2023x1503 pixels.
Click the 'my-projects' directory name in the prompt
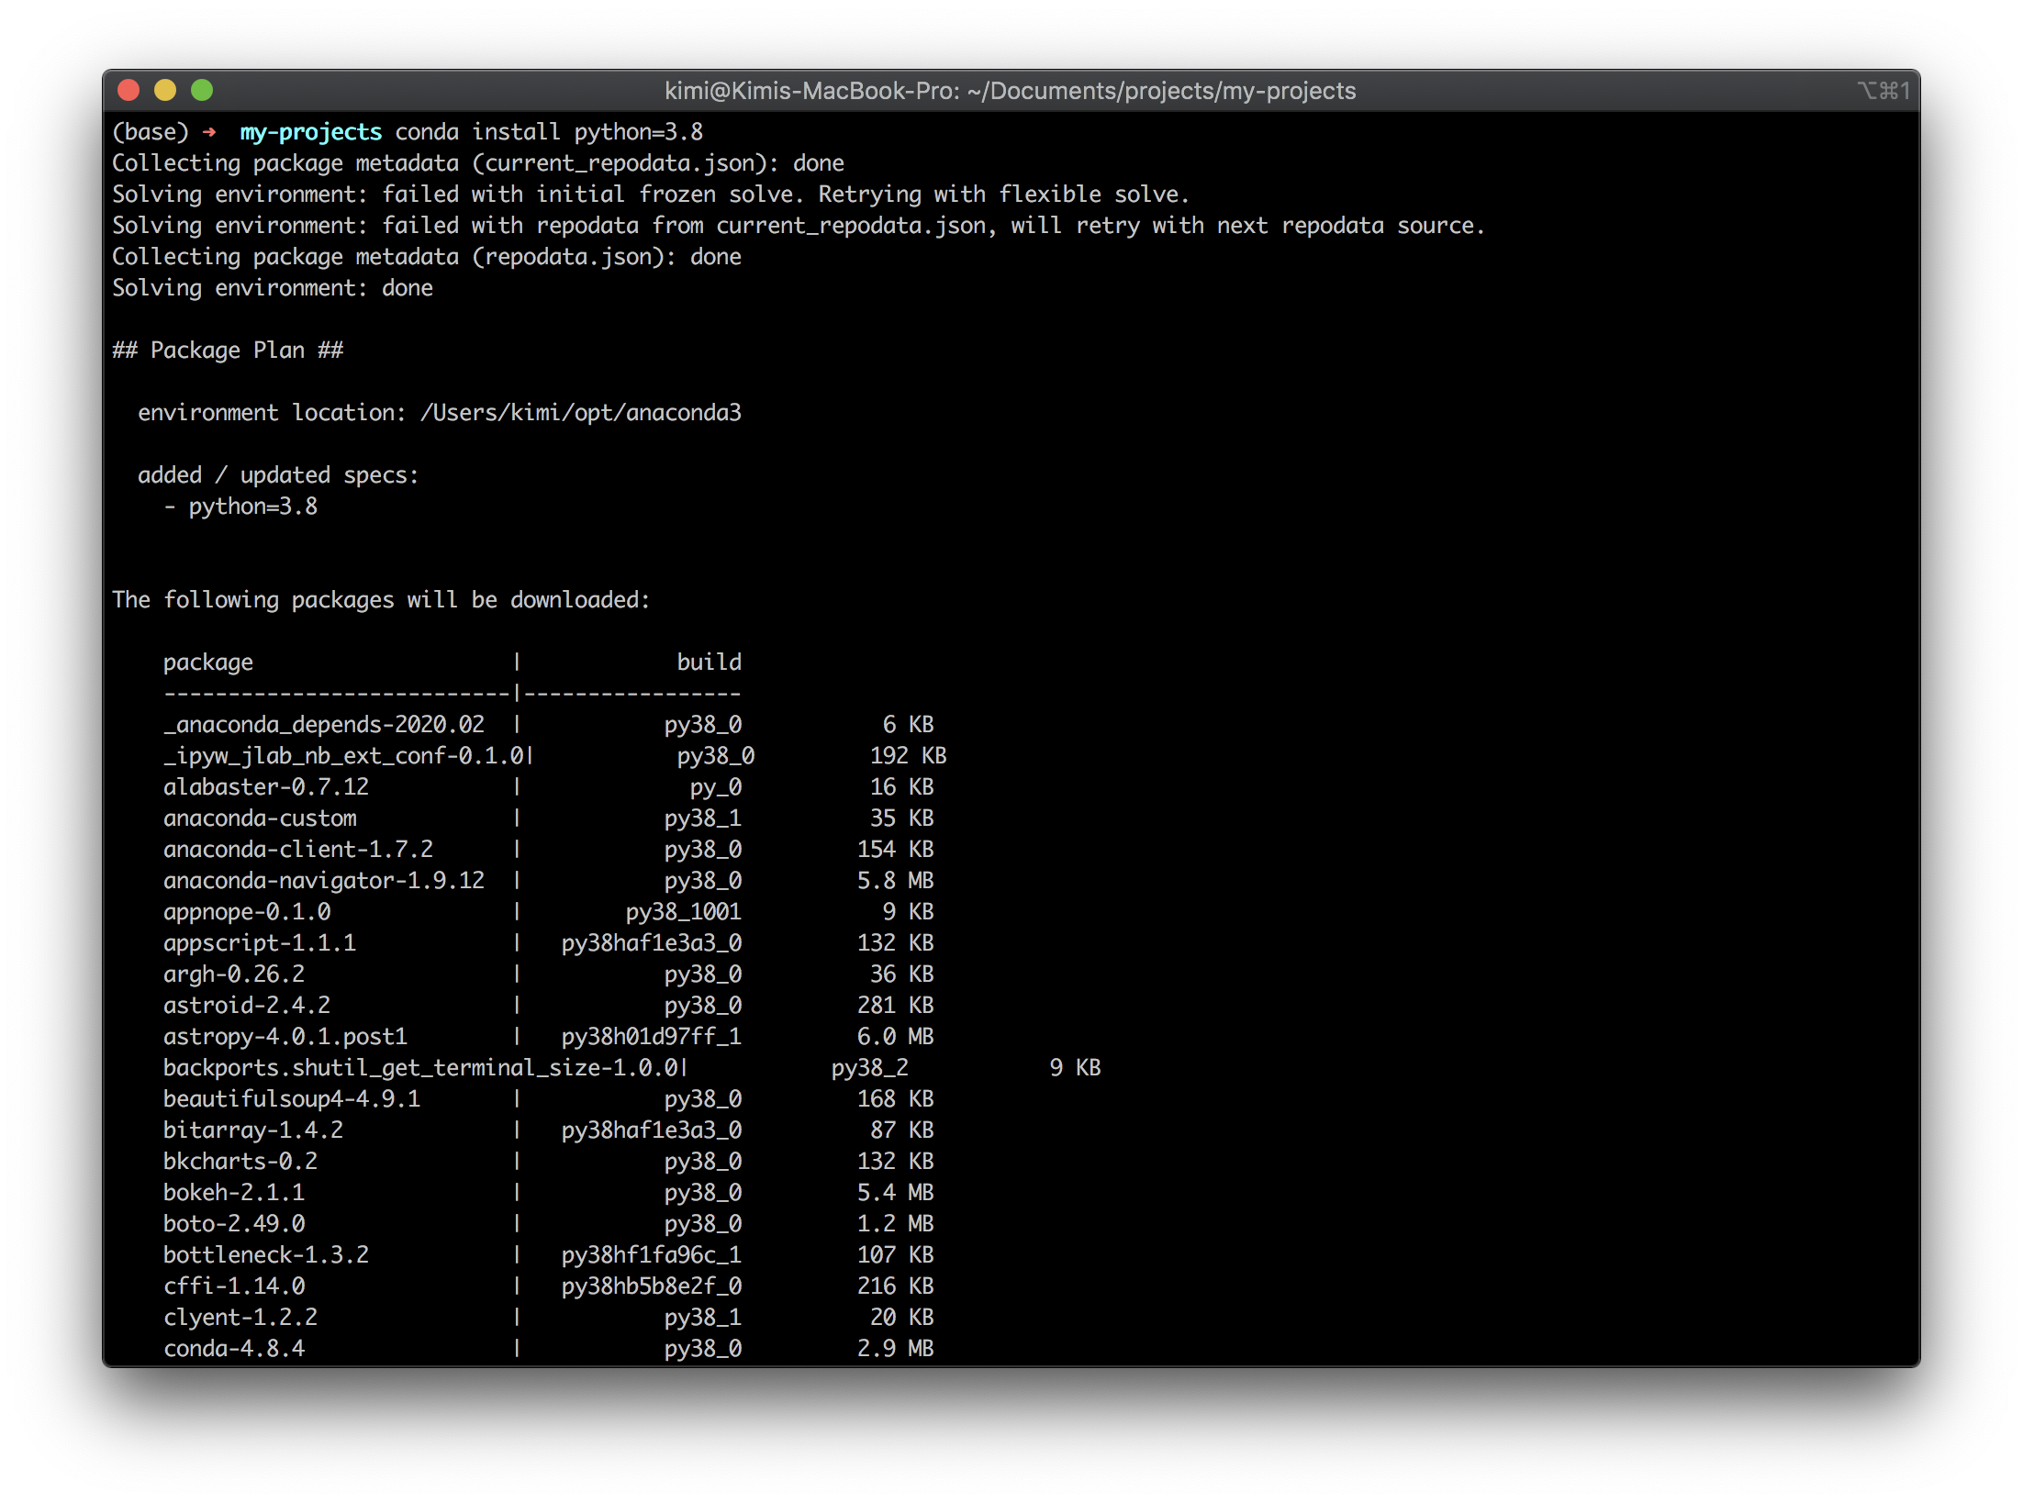[x=310, y=132]
